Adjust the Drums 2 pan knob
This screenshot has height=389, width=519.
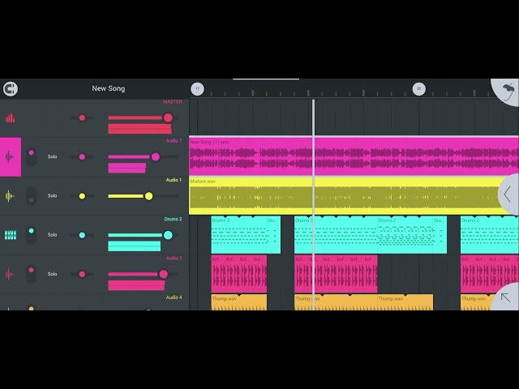(x=82, y=235)
